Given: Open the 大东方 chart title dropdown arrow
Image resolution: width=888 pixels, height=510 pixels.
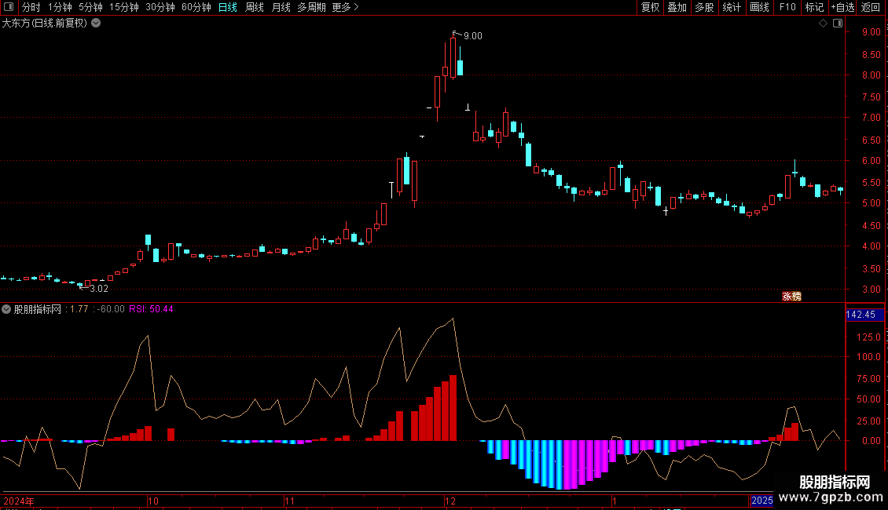Looking at the screenshot, I should point(97,24).
